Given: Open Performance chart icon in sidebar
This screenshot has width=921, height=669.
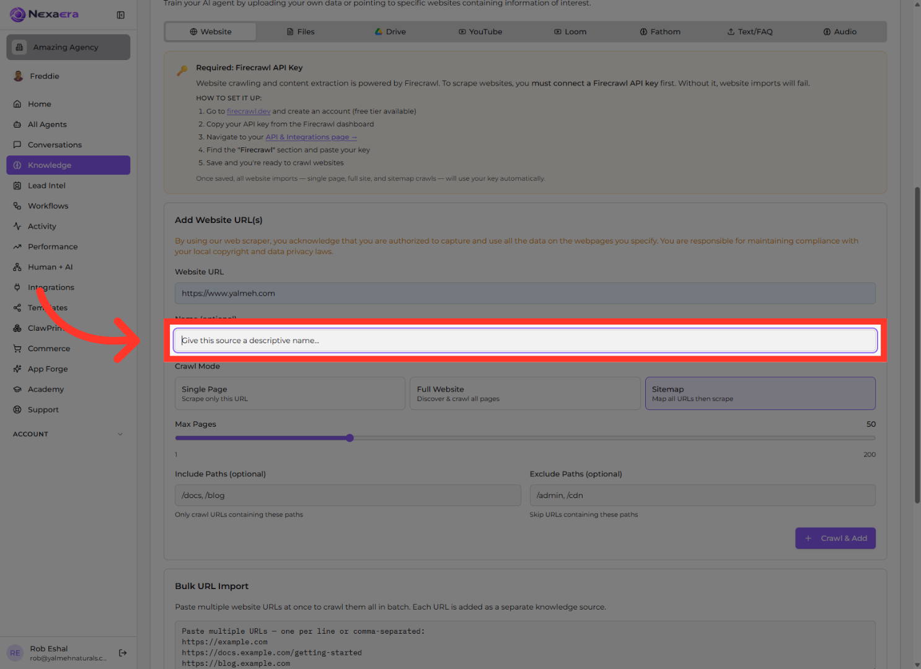Looking at the screenshot, I should click(x=17, y=247).
